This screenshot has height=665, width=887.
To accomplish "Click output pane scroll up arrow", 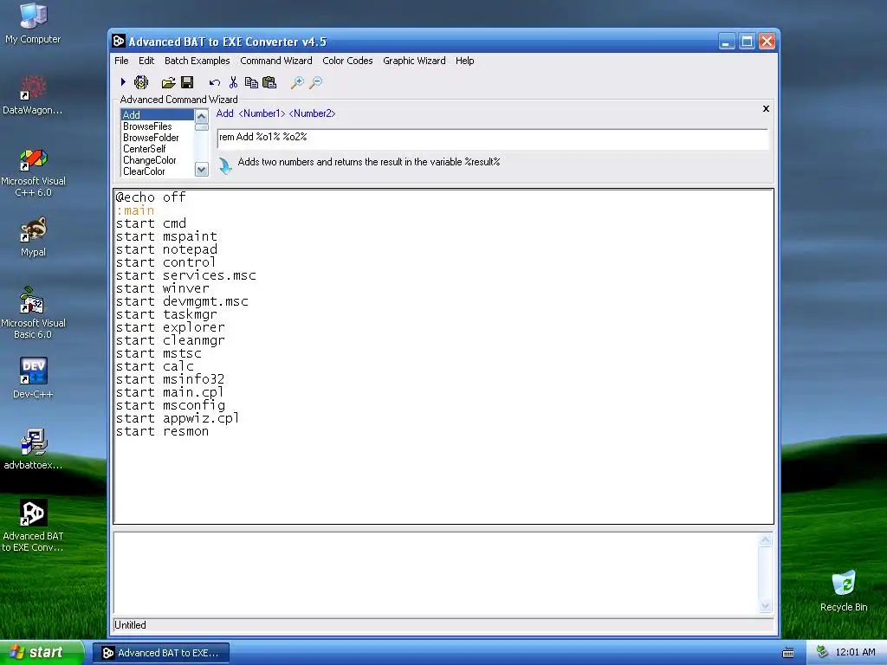I will pyautogui.click(x=765, y=540).
